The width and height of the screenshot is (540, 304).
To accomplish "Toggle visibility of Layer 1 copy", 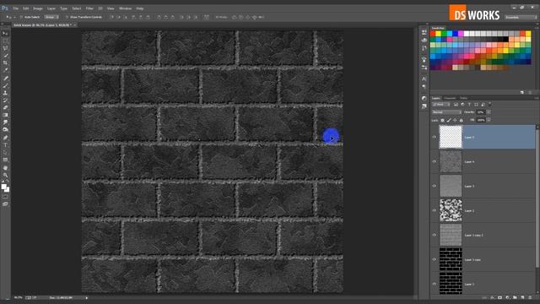I will [435, 259].
